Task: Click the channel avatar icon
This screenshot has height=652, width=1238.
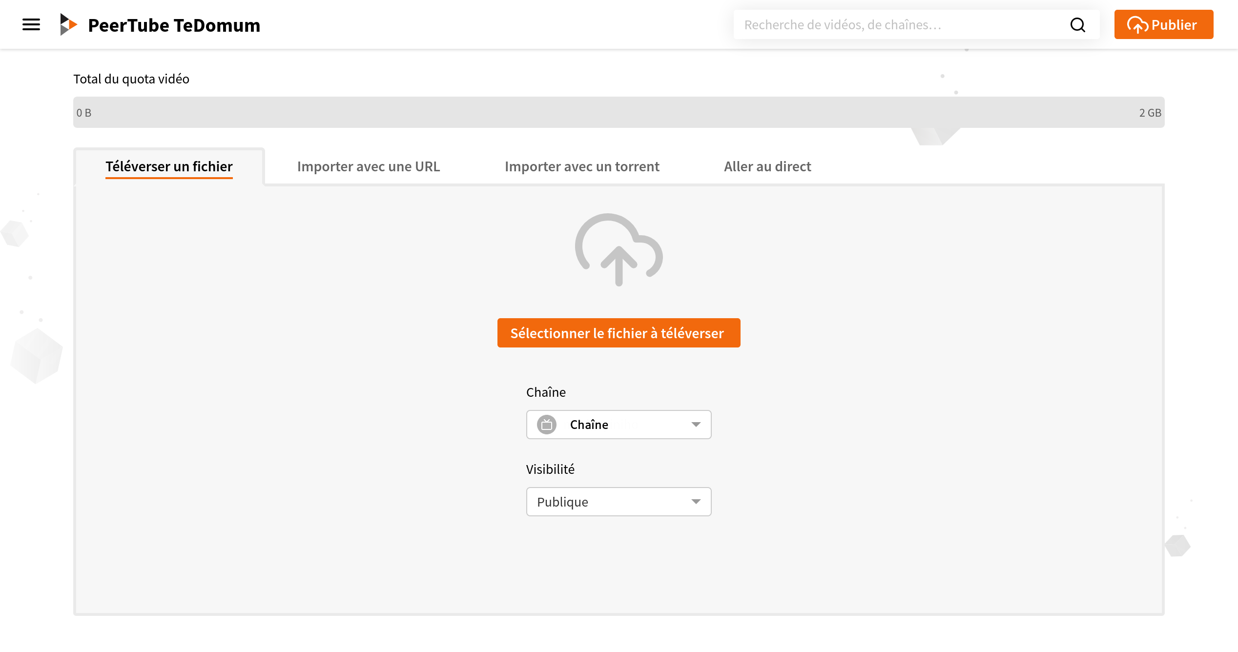Action: click(x=547, y=425)
